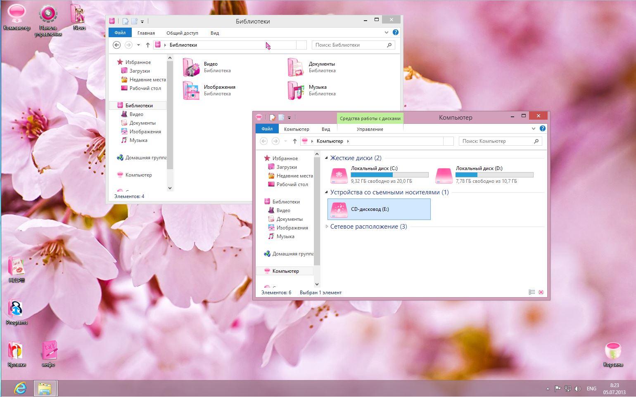Click the Локальный диск (D:) usage bar
The height and width of the screenshot is (397, 636).
494,175
